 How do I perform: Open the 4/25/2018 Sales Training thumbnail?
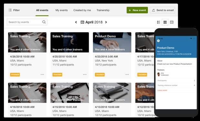70,42
